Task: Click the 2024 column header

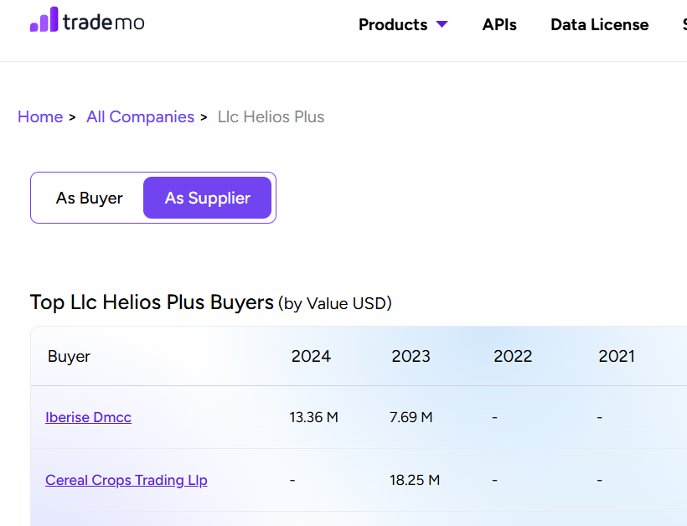Action: [311, 357]
